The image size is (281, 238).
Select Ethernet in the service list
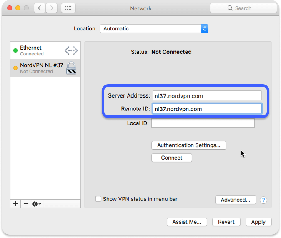(38, 51)
